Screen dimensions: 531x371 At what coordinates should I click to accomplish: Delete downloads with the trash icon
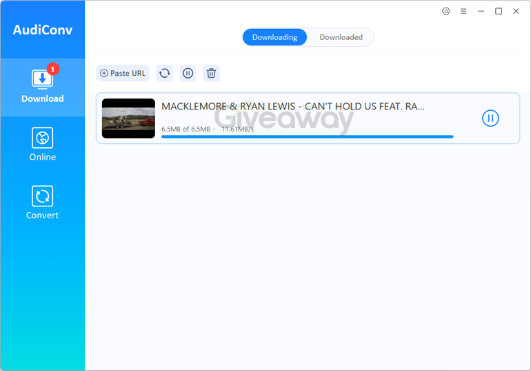tap(211, 74)
